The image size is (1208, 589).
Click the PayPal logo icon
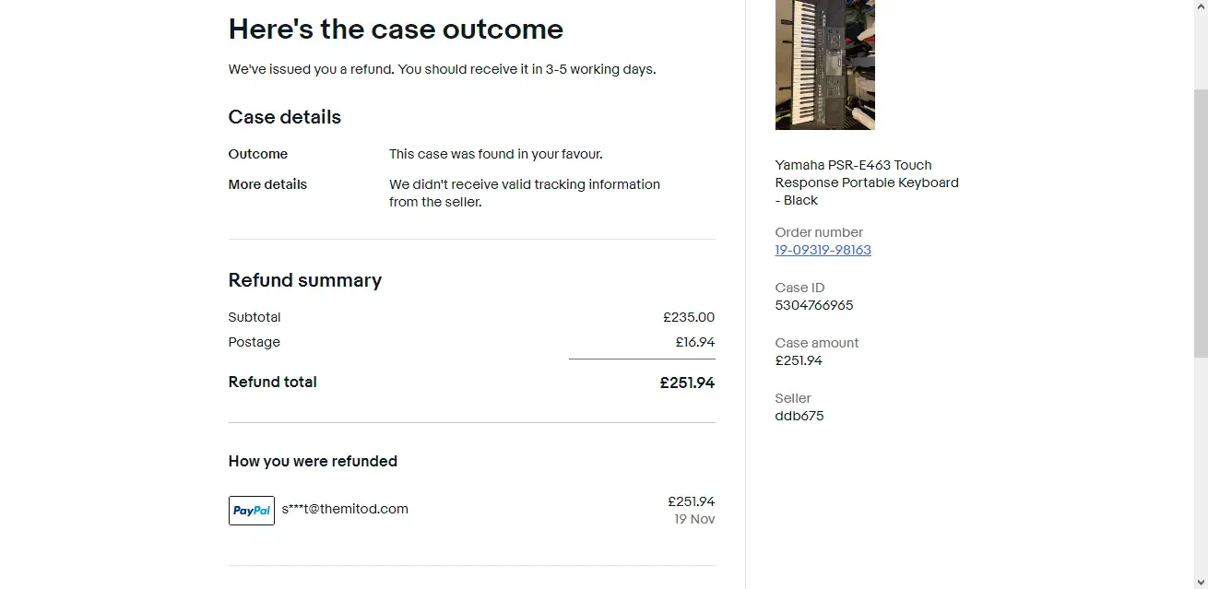251,511
